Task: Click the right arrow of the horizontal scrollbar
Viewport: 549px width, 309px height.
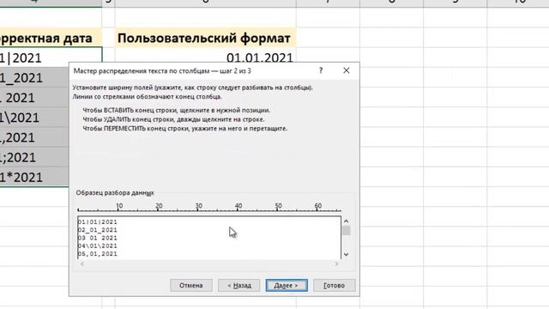Action: click(x=336, y=264)
